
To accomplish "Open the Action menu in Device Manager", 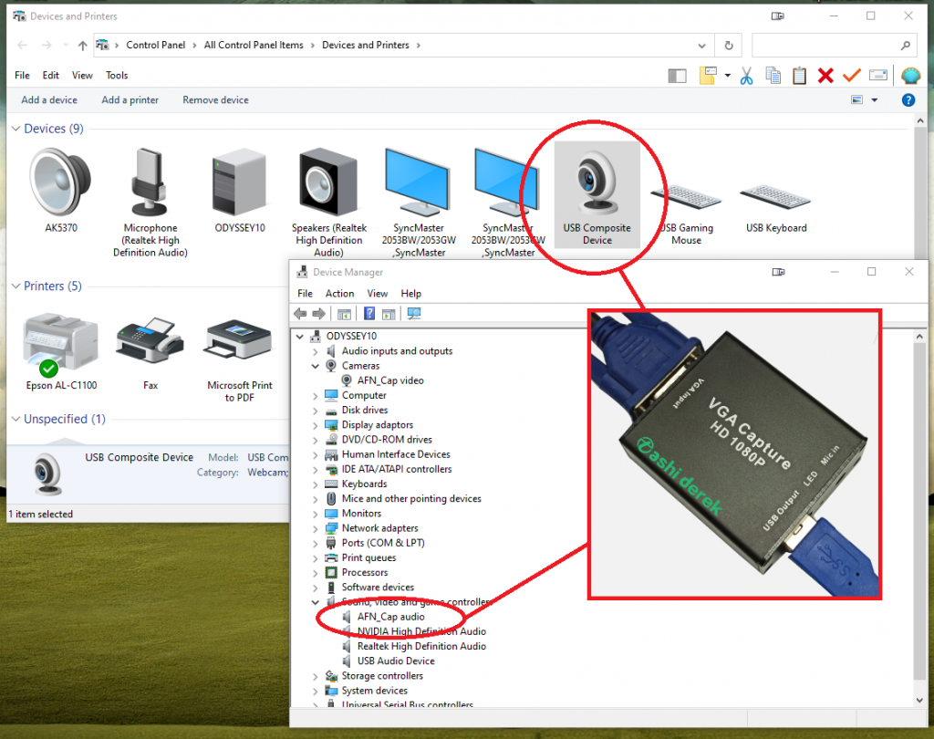I will coord(339,294).
